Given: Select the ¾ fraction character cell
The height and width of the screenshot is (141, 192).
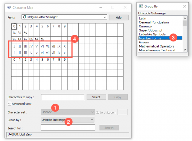Looking at the screenshot, I should [25, 33].
